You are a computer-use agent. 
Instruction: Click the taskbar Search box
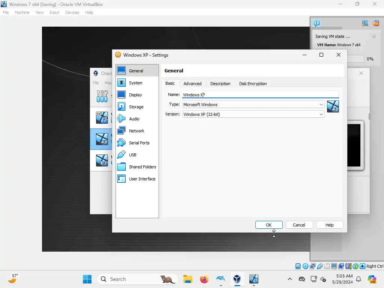click(138, 279)
